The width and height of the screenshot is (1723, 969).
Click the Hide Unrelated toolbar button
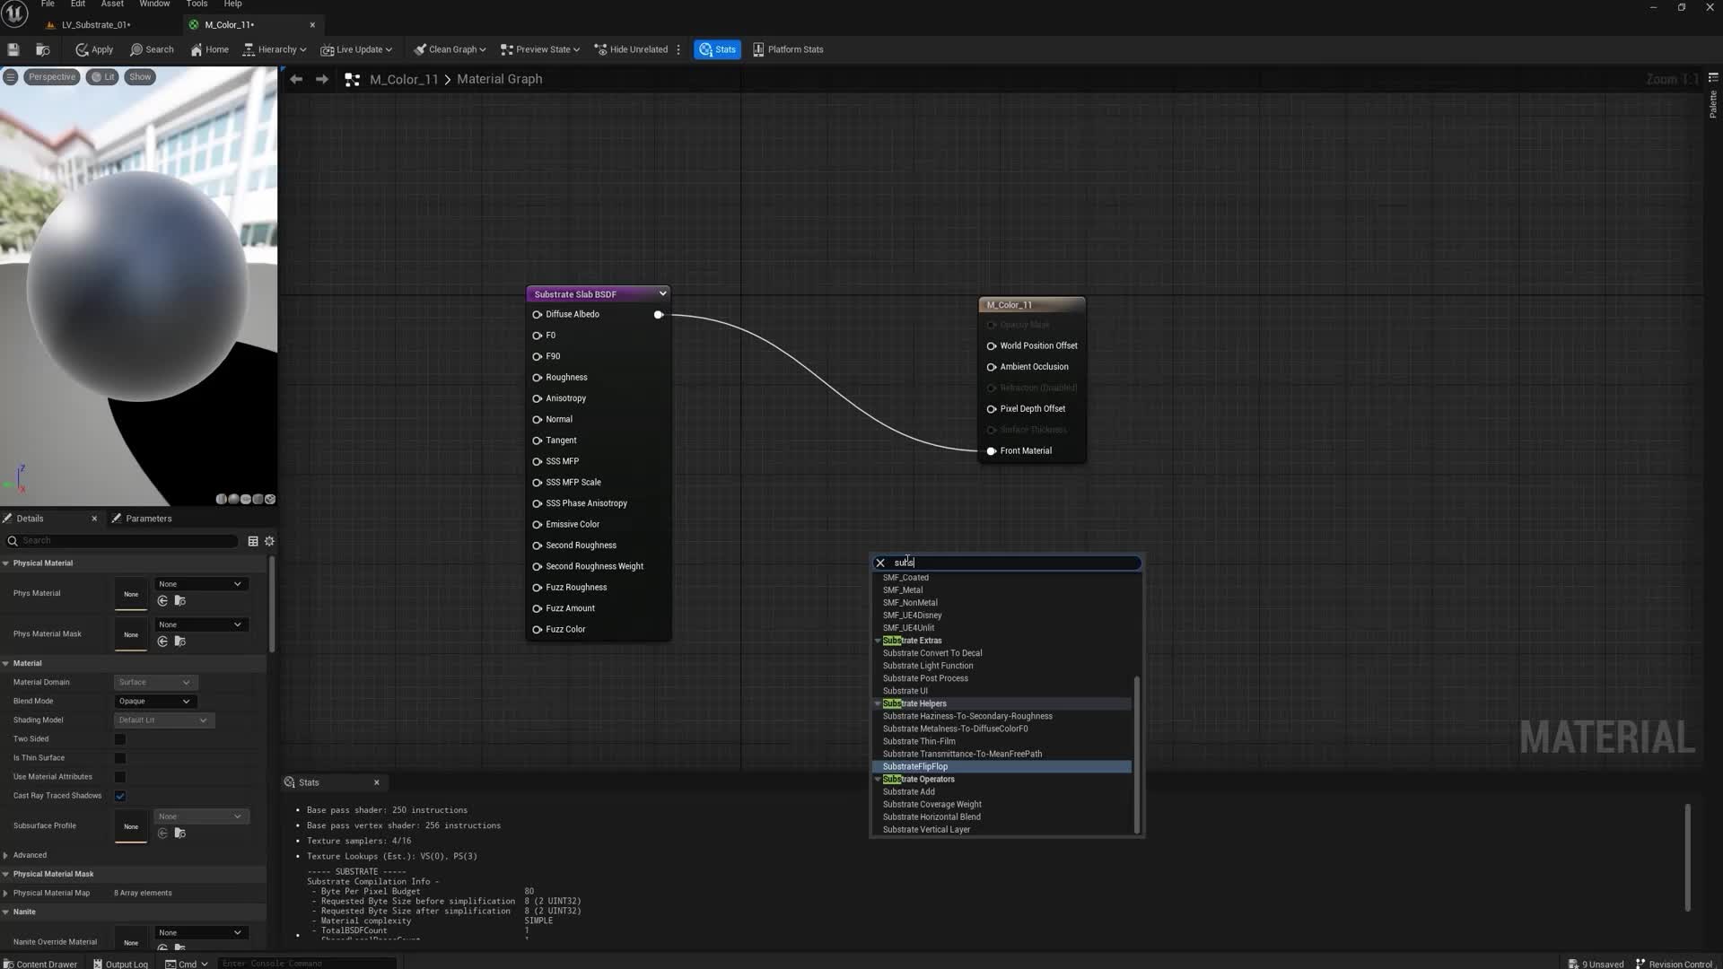tap(632, 49)
